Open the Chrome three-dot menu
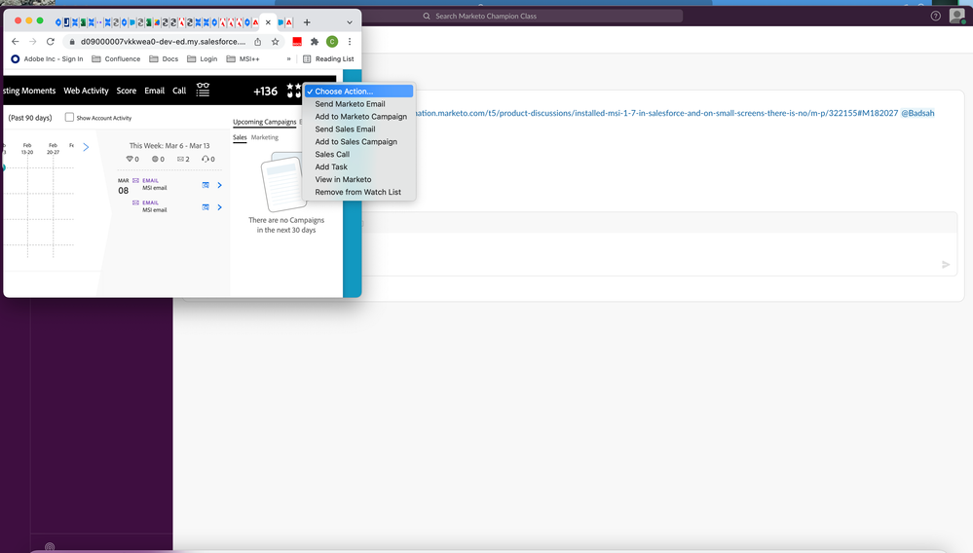 350,42
